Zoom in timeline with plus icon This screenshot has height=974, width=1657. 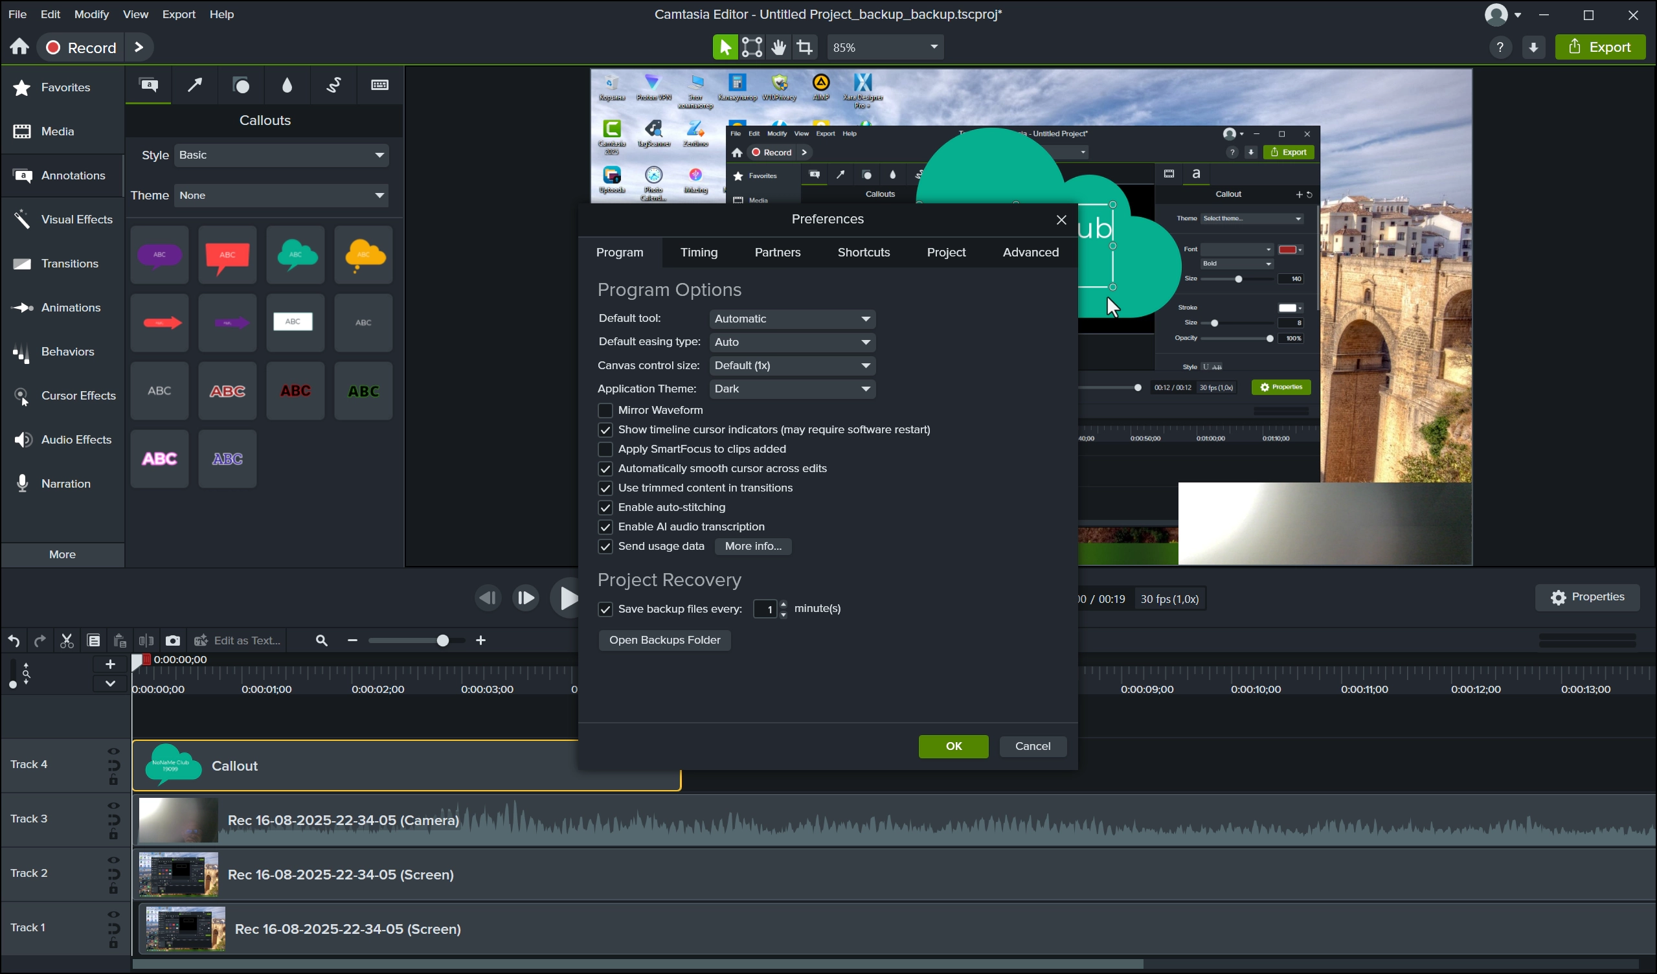point(480,640)
